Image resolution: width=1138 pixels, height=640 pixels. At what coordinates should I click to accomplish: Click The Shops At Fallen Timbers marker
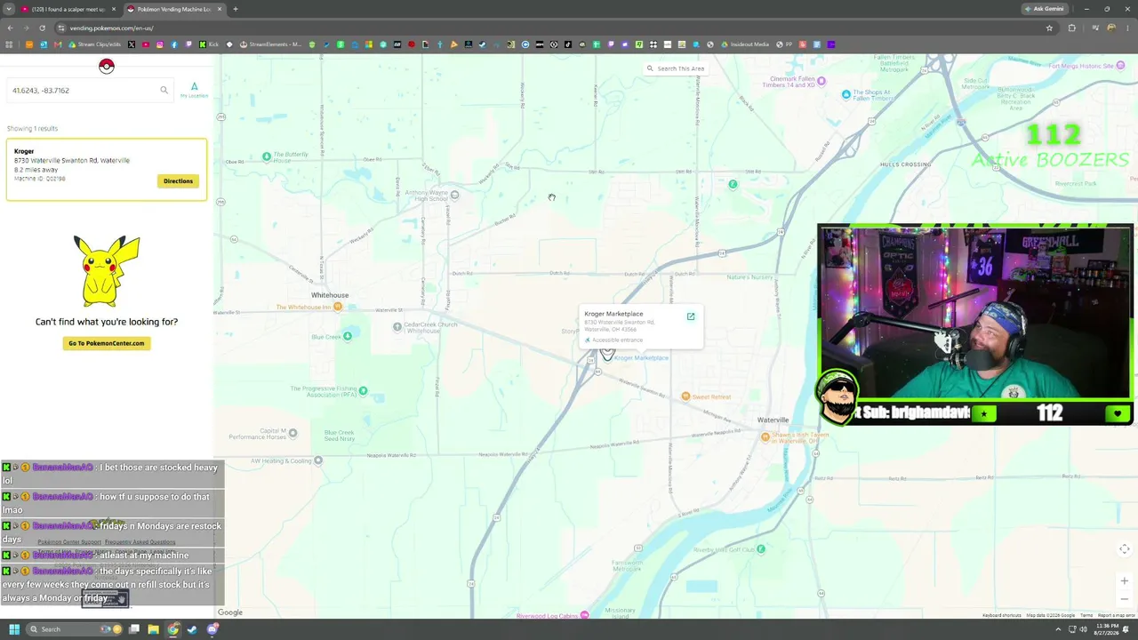click(846, 94)
